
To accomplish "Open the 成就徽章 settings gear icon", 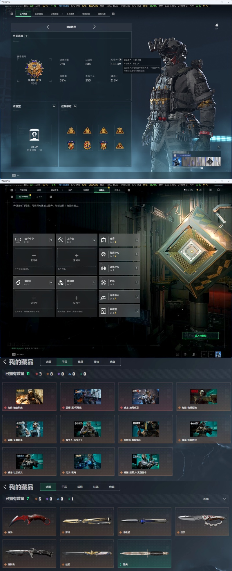I will [75, 106].
